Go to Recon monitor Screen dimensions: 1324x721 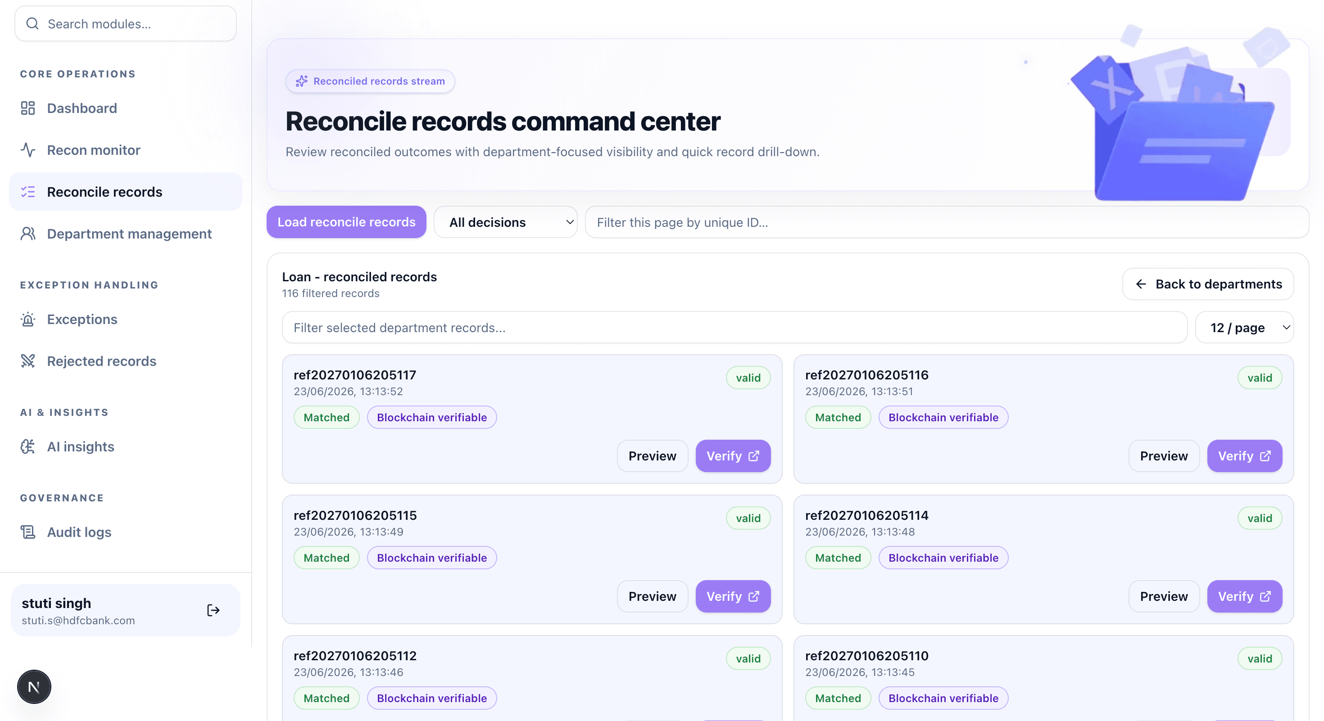tap(125, 150)
